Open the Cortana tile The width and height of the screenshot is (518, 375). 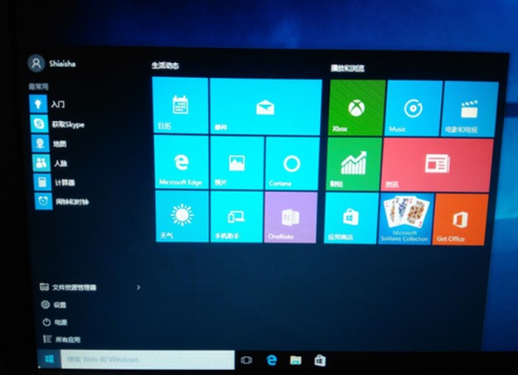coord(292,164)
